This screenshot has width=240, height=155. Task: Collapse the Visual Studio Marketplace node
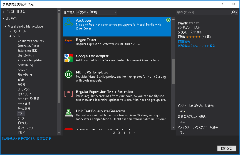point(5,26)
